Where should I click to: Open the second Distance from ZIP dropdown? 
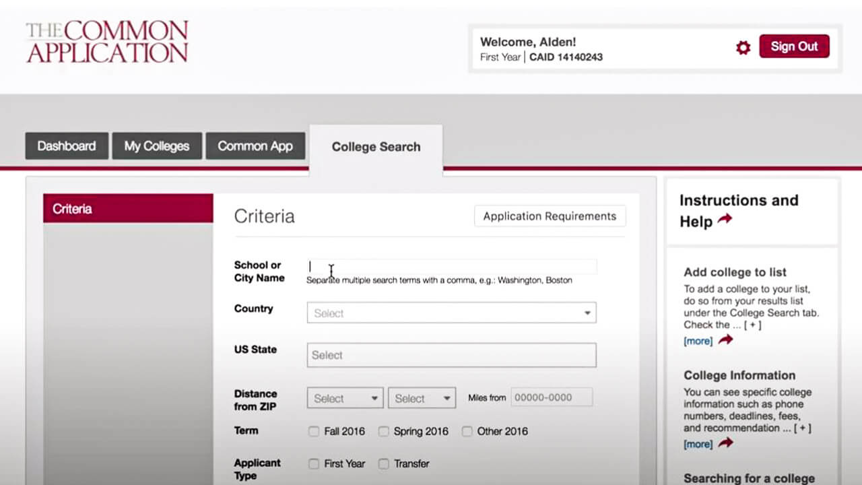tap(422, 398)
